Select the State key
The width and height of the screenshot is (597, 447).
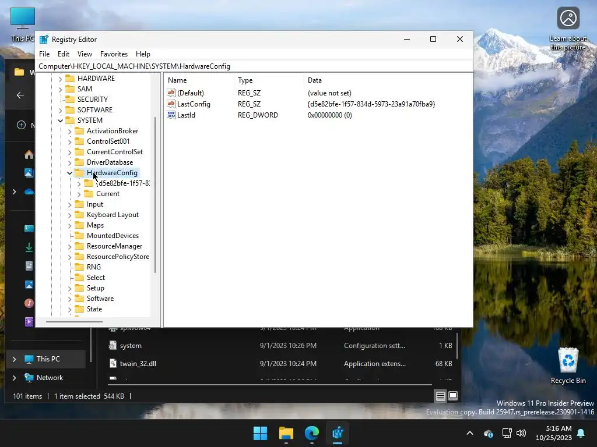click(x=94, y=309)
